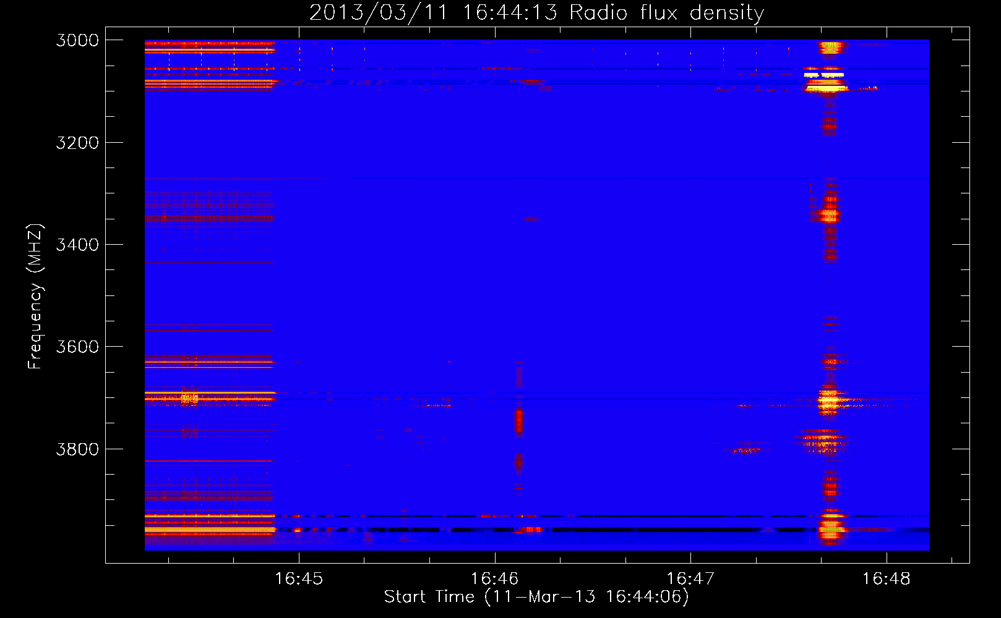Image resolution: width=1001 pixels, height=618 pixels.
Task: Click the 16:46 time tick label
Action: point(494,578)
